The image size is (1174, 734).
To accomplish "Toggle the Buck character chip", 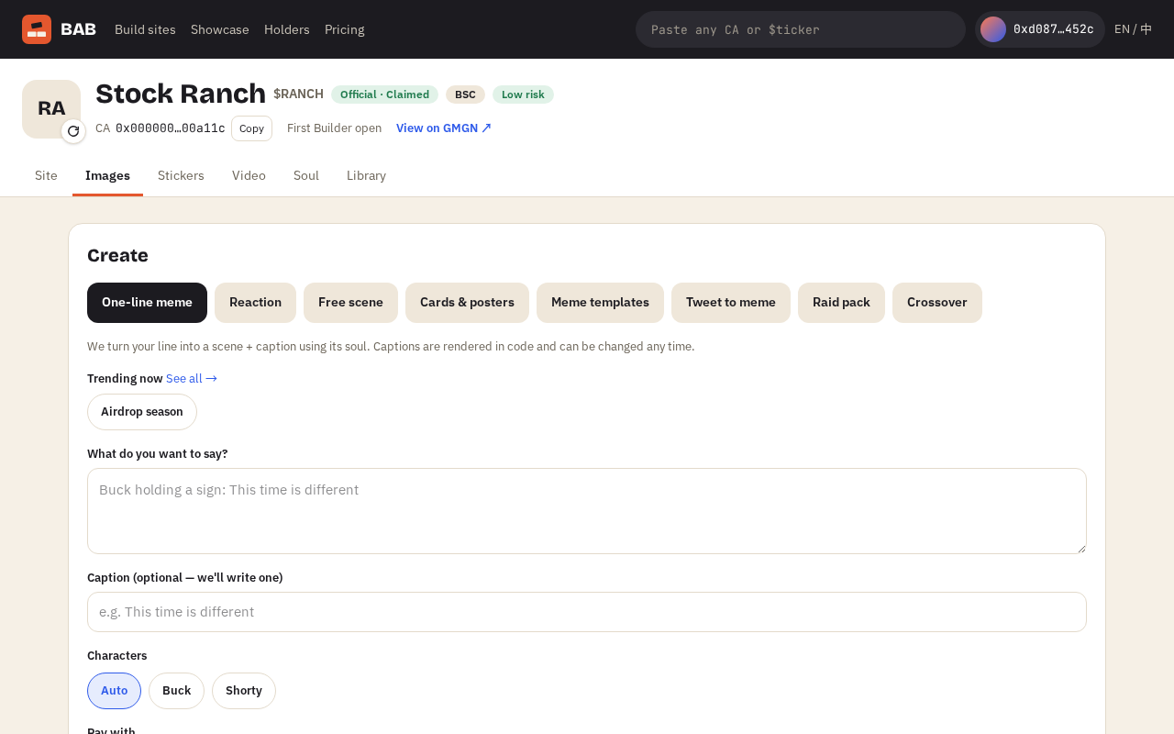I will click(177, 691).
